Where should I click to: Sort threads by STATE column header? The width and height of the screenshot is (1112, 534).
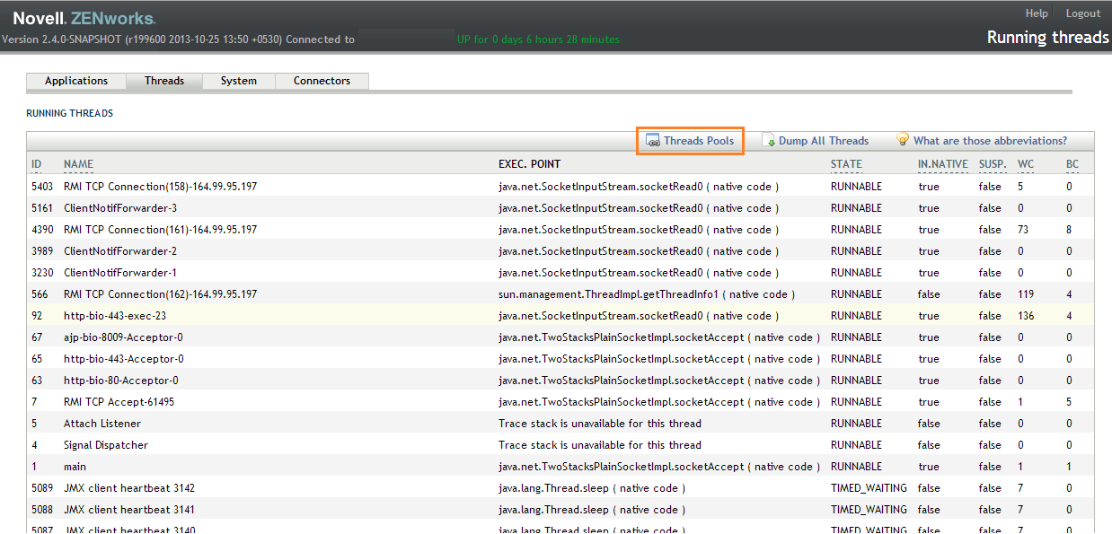[x=846, y=164]
